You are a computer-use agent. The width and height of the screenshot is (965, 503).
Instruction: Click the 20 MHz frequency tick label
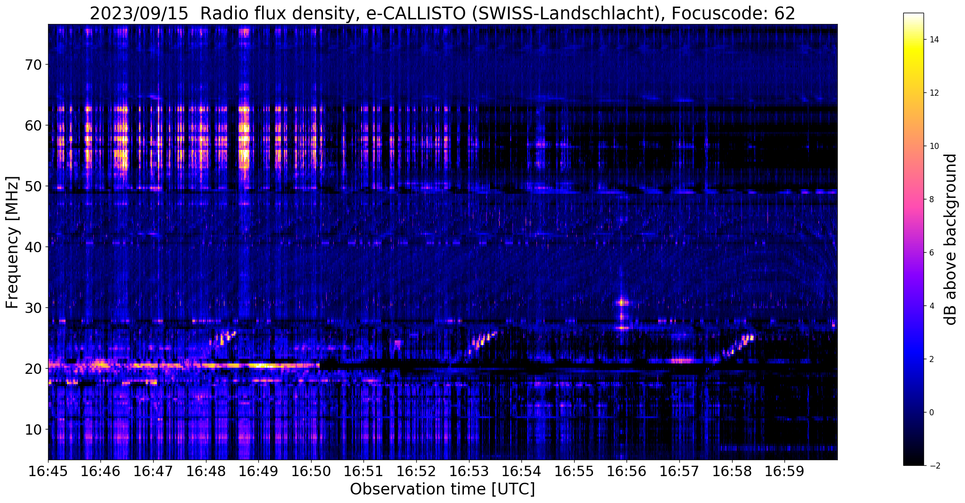(33, 369)
